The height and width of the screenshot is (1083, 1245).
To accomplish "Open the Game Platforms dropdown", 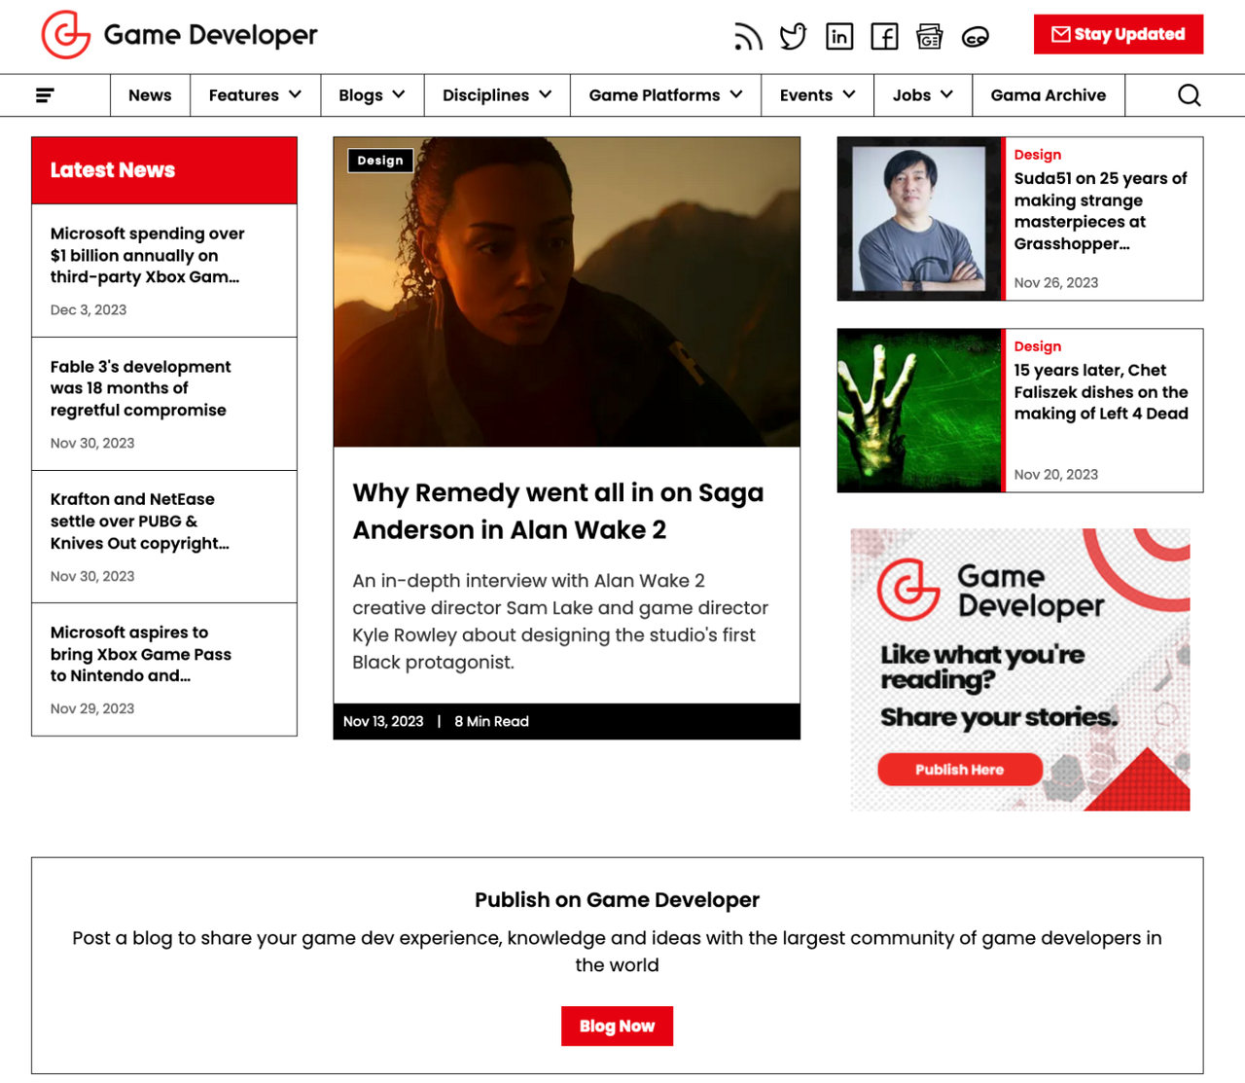I will (665, 95).
